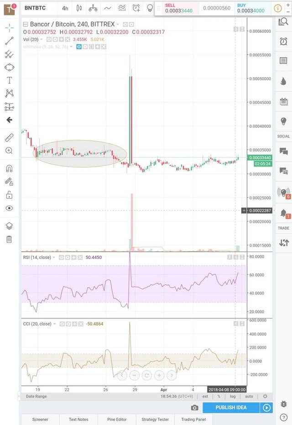Viewport: 292px width, 425px height.
Task: Remove the Vol (20) indicator
Action: pyautogui.click(x=68, y=39)
